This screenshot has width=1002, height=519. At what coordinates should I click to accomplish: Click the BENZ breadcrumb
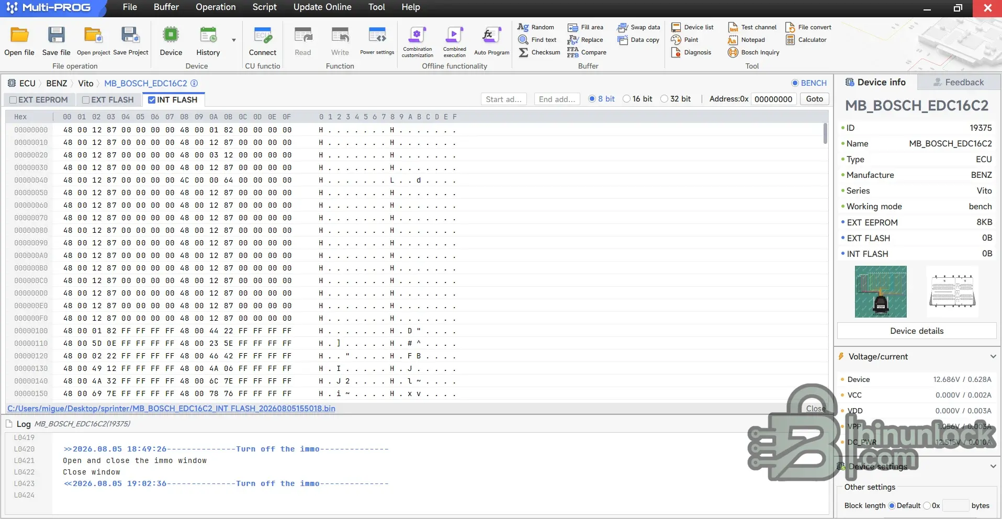pos(57,83)
